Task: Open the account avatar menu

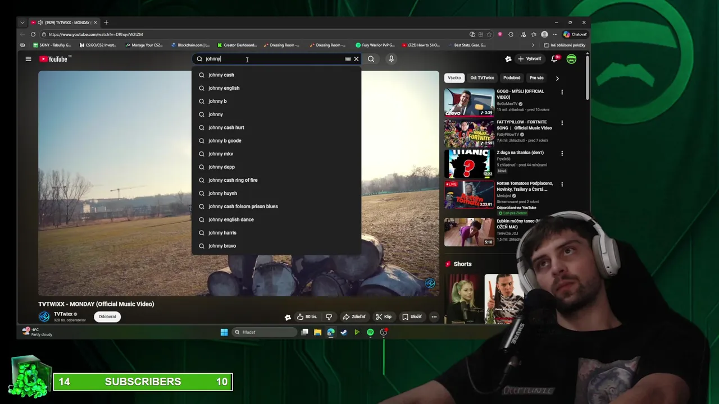Action: tap(571, 59)
